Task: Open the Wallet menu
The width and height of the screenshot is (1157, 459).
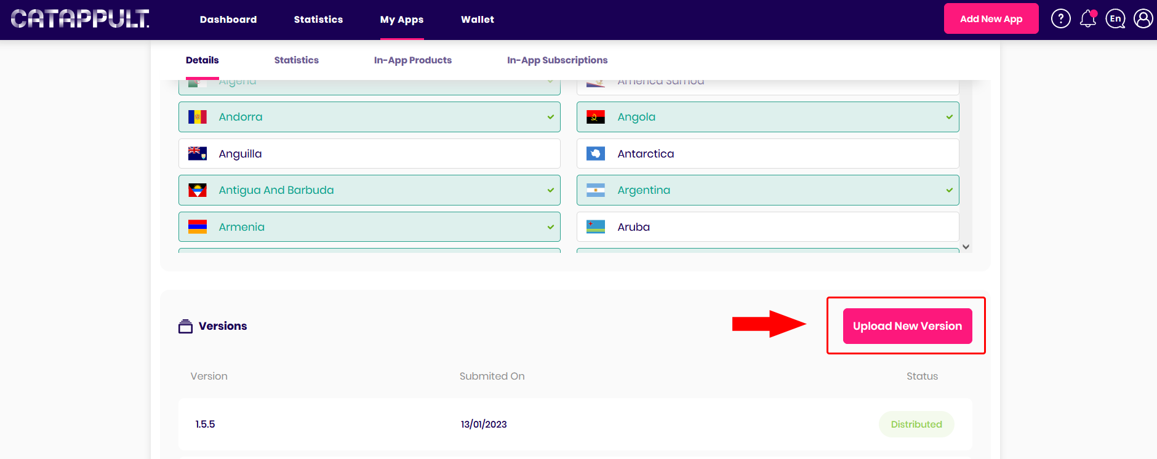Action: (x=478, y=20)
